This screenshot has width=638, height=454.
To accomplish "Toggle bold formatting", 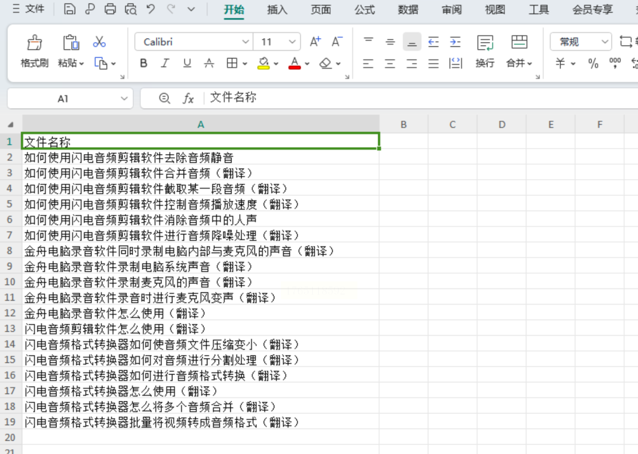I will 144,64.
